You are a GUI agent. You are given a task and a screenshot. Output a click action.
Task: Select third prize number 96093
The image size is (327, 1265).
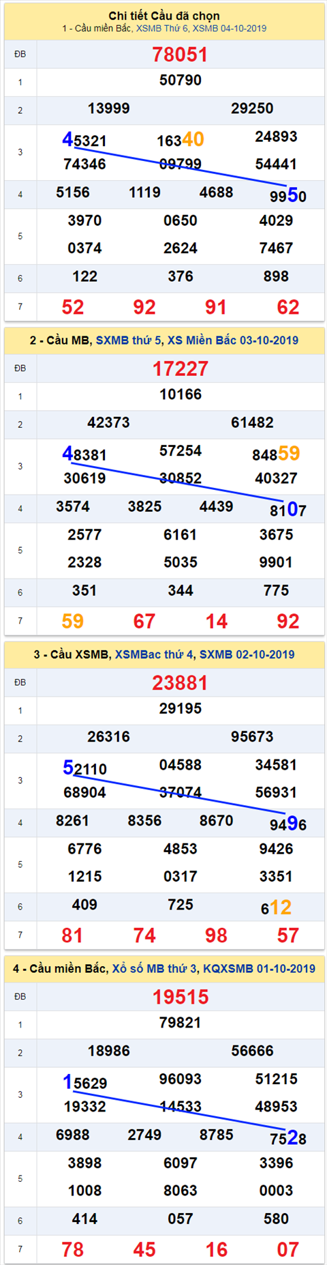click(x=181, y=1079)
